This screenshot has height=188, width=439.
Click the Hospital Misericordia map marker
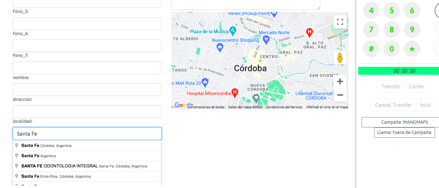pos(235,92)
